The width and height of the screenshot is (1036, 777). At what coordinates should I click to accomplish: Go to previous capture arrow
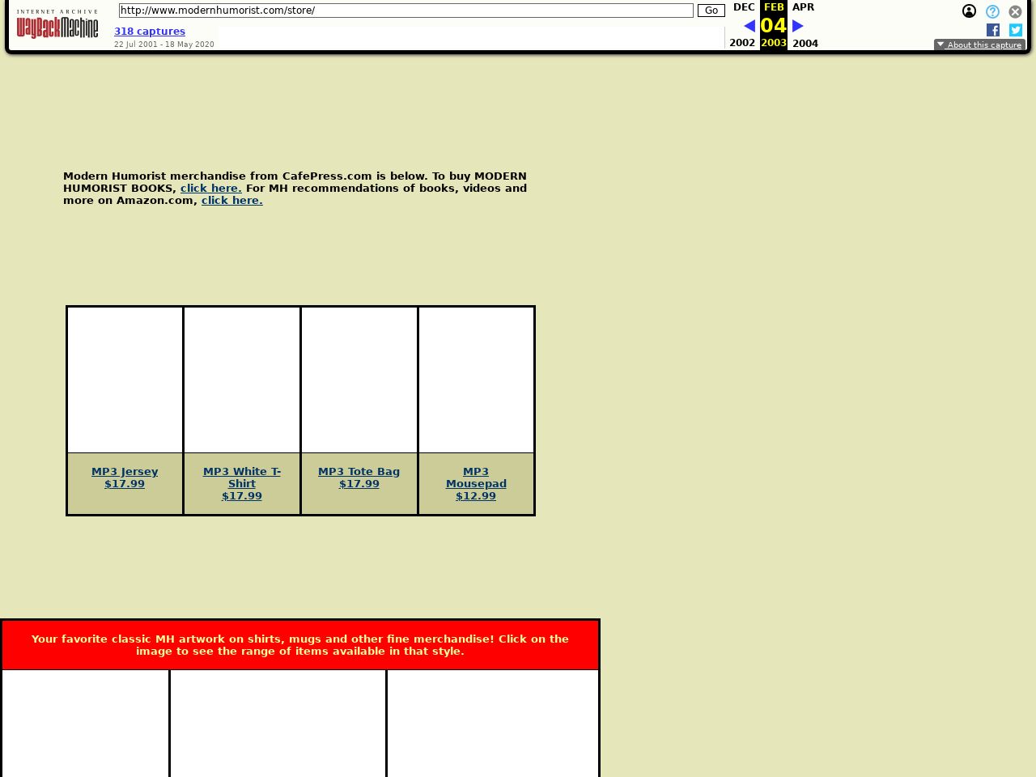pyautogui.click(x=749, y=26)
